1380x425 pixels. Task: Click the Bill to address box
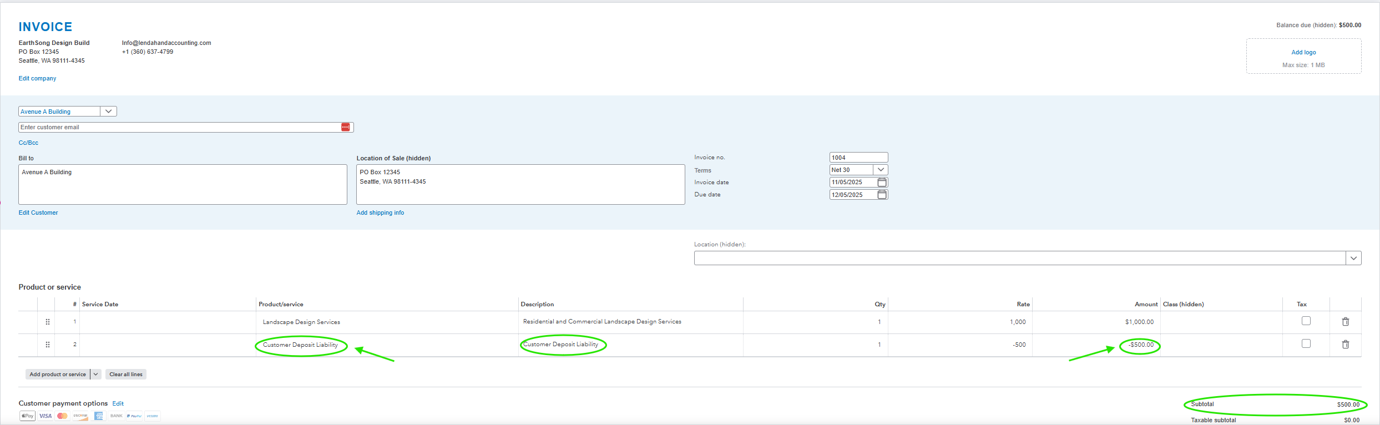[183, 184]
